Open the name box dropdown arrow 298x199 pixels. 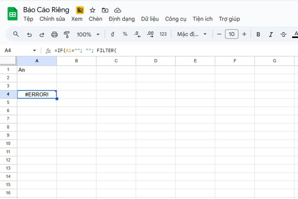[x=34, y=50]
